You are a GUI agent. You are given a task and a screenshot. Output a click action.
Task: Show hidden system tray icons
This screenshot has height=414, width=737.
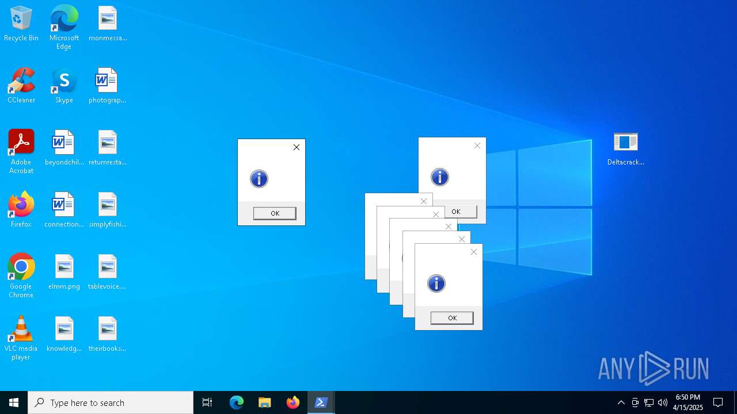click(621, 402)
